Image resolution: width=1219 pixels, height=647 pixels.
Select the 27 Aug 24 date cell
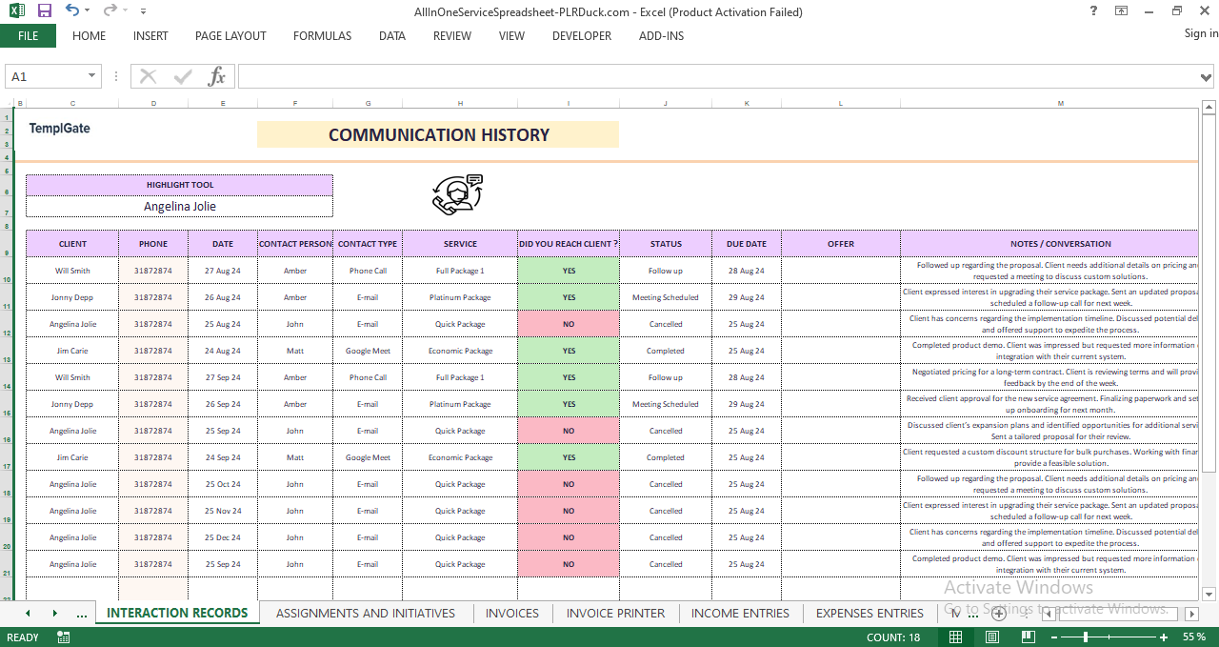tap(223, 271)
